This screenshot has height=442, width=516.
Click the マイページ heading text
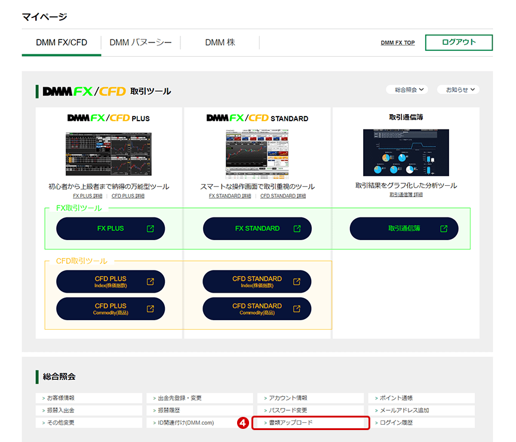coord(44,17)
